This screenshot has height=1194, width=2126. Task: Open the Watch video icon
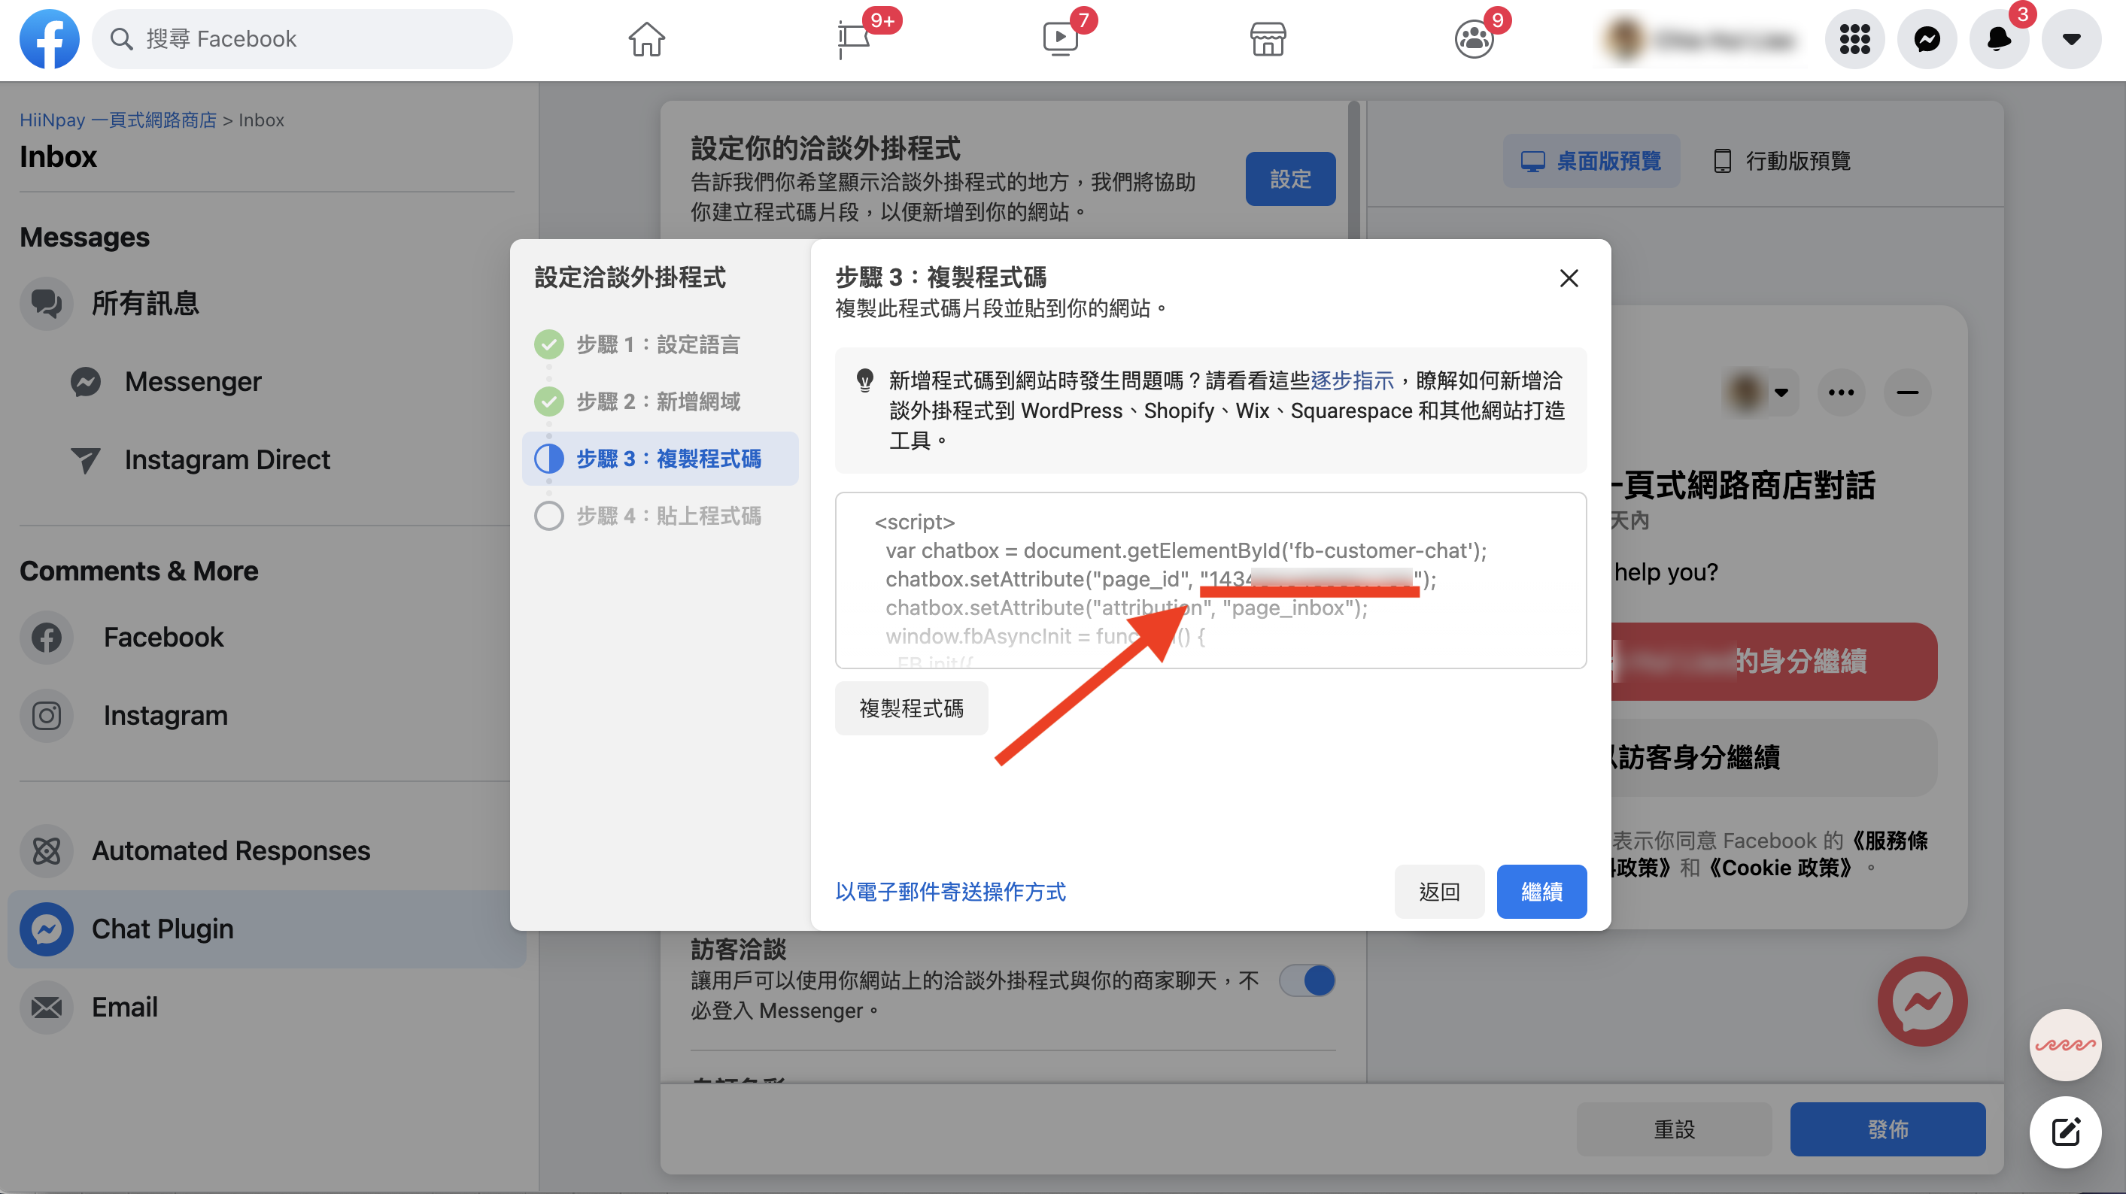[1061, 39]
